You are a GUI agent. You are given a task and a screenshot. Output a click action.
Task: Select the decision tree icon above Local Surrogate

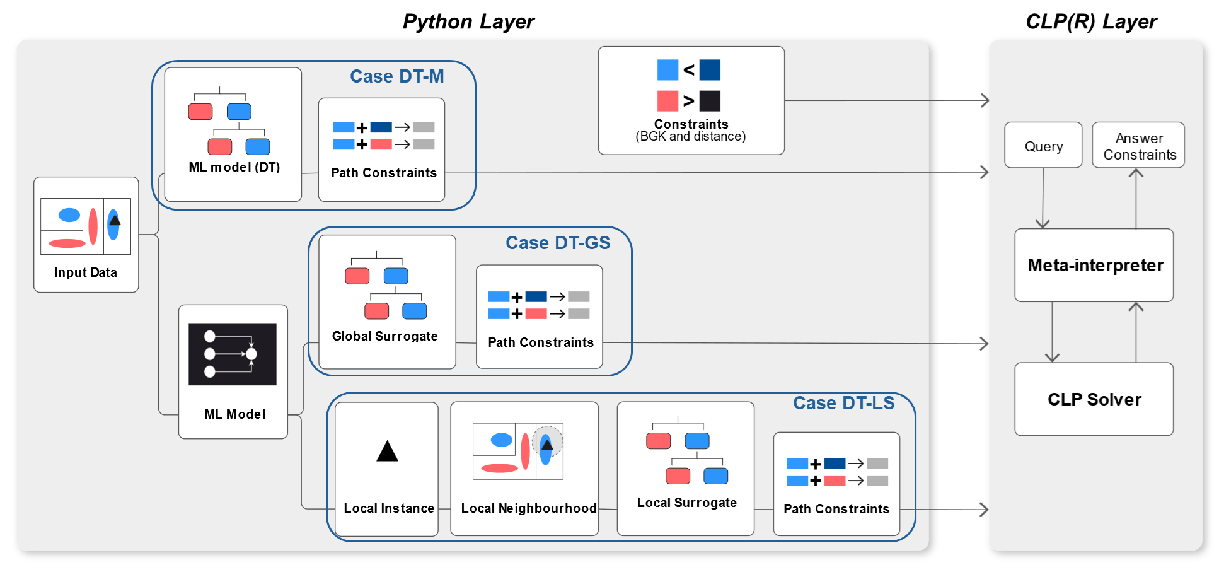687,450
